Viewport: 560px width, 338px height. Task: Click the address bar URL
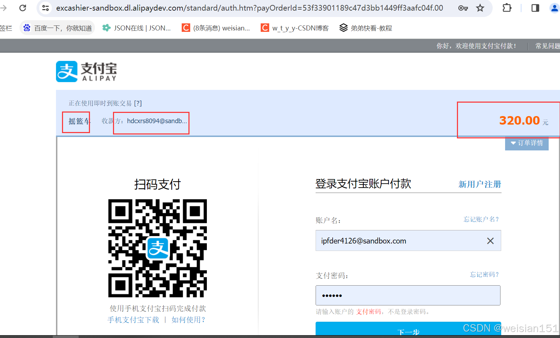click(x=249, y=8)
